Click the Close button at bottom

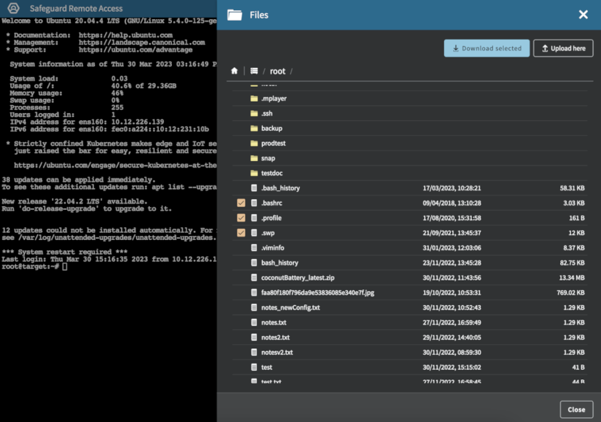(x=577, y=410)
